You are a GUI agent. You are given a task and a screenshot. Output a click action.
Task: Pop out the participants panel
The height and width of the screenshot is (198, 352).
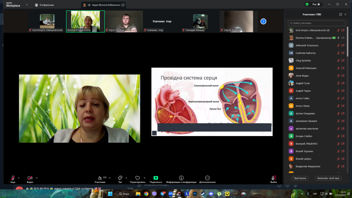[x=340, y=14]
